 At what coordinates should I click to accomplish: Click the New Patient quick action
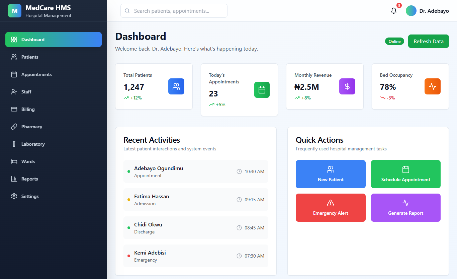point(331,174)
